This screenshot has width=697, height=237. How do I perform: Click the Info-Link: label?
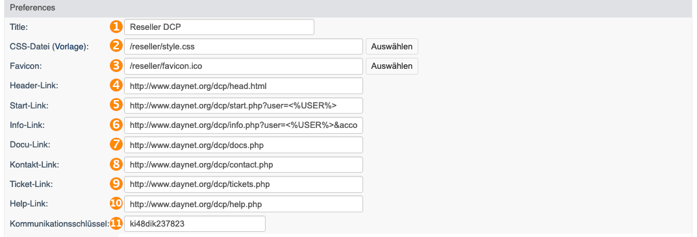[27, 125]
